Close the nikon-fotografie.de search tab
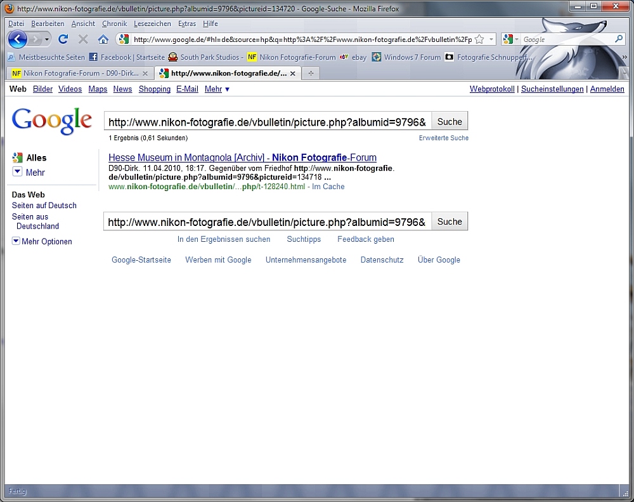 click(x=293, y=73)
